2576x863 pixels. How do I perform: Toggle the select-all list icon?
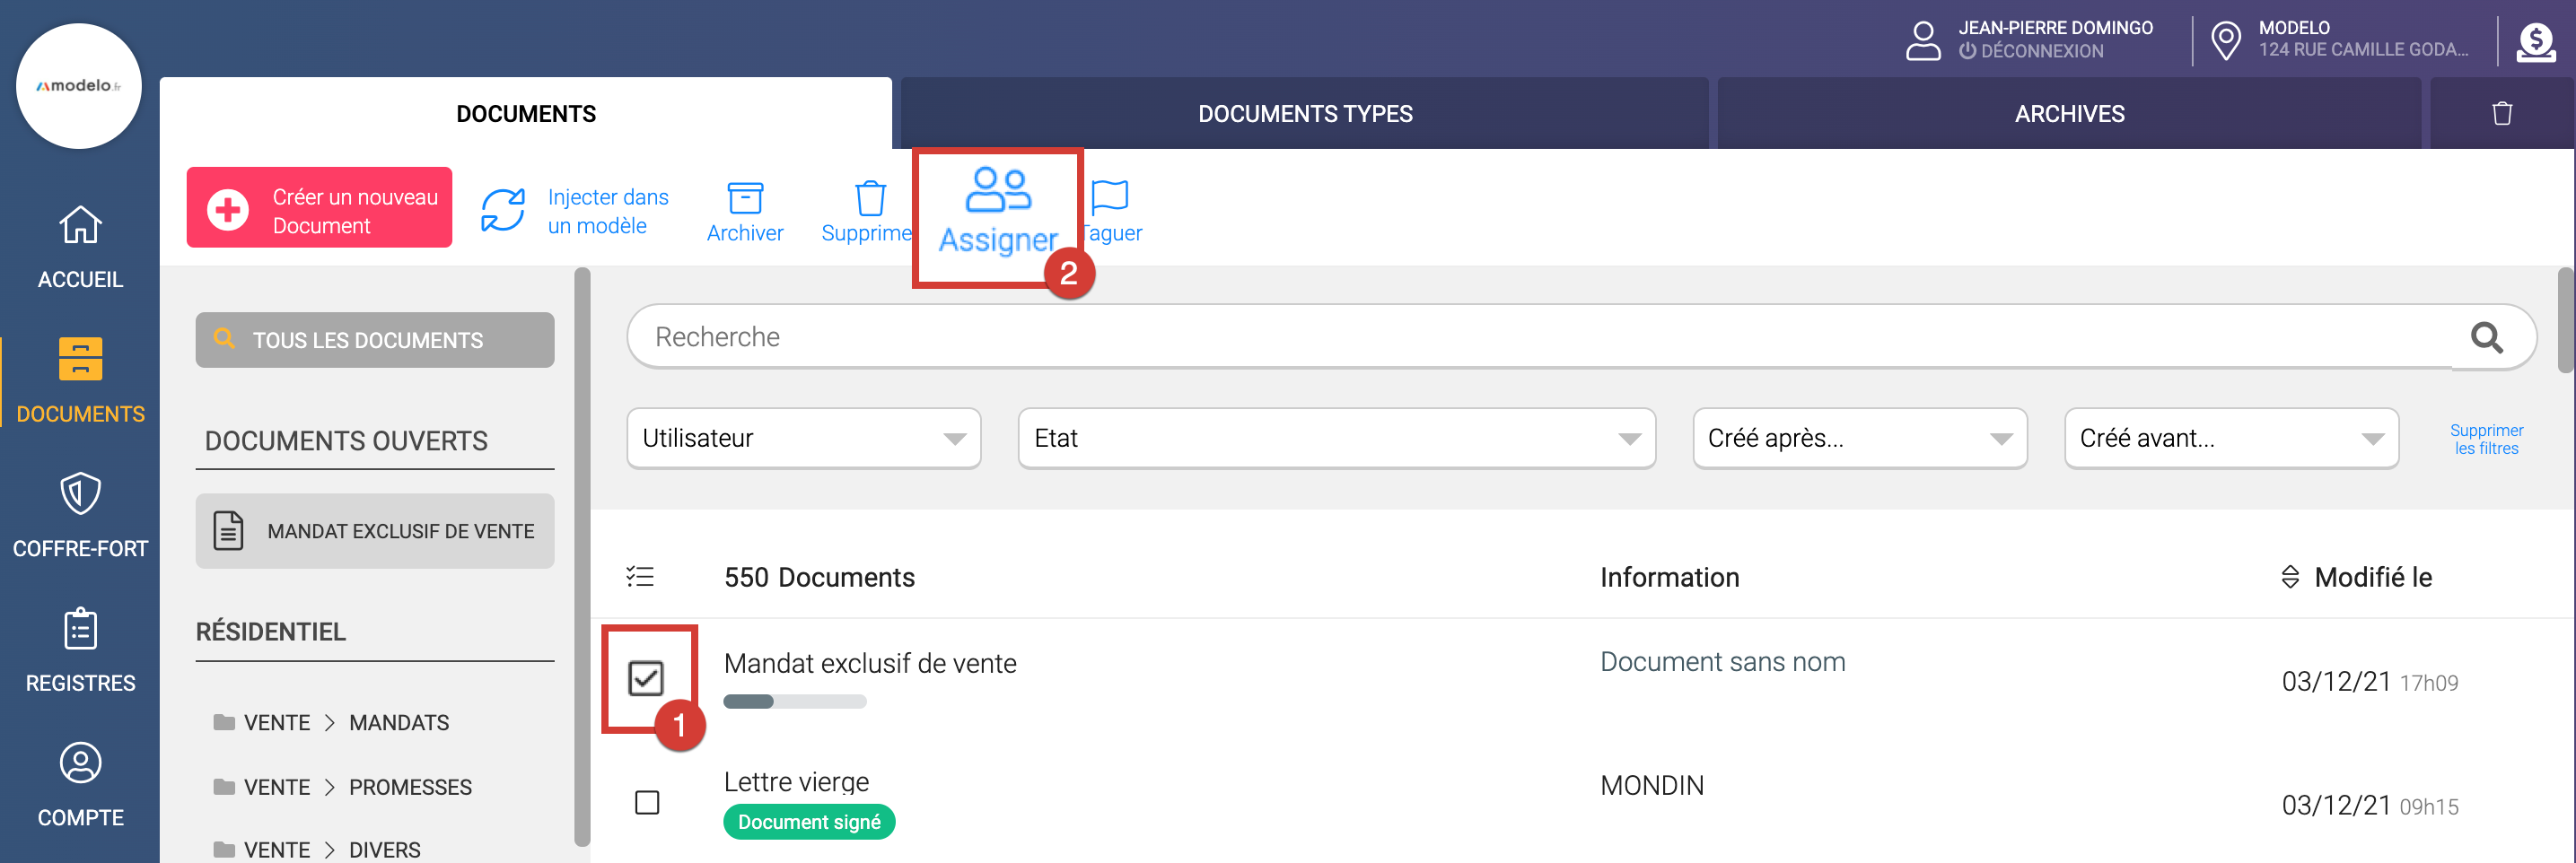(x=640, y=576)
